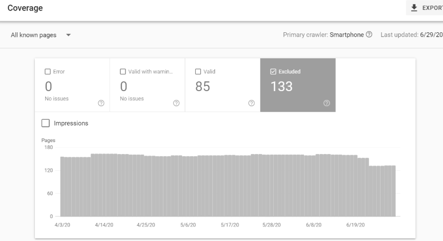Open the All known pages dropdown
The height and width of the screenshot is (241, 443).
[x=41, y=35]
